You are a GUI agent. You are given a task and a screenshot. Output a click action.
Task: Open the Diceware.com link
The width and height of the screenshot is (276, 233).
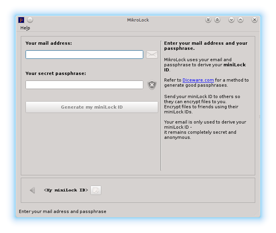(198, 80)
